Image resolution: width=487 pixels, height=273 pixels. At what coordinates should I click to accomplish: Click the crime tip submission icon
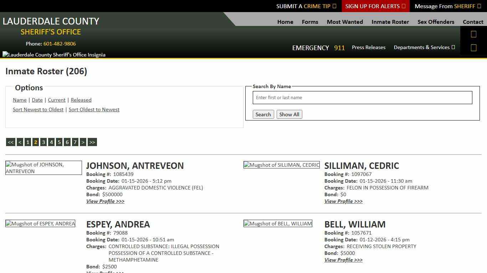(x=334, y=6)
